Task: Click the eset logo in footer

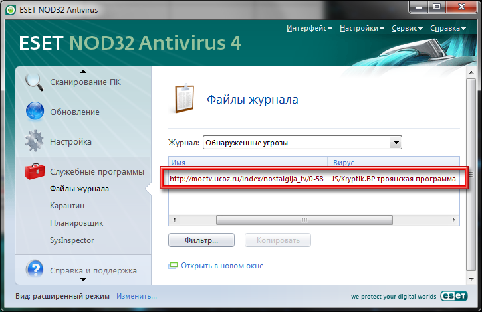Action: (454, 296)
